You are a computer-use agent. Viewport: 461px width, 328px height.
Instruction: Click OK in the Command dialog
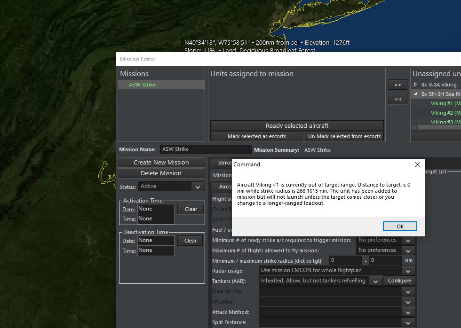tap(400, 226)
